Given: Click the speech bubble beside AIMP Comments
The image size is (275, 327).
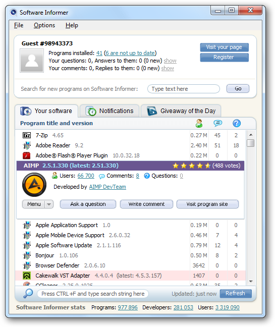Looking at the screenshot, I should click(102, 176).
